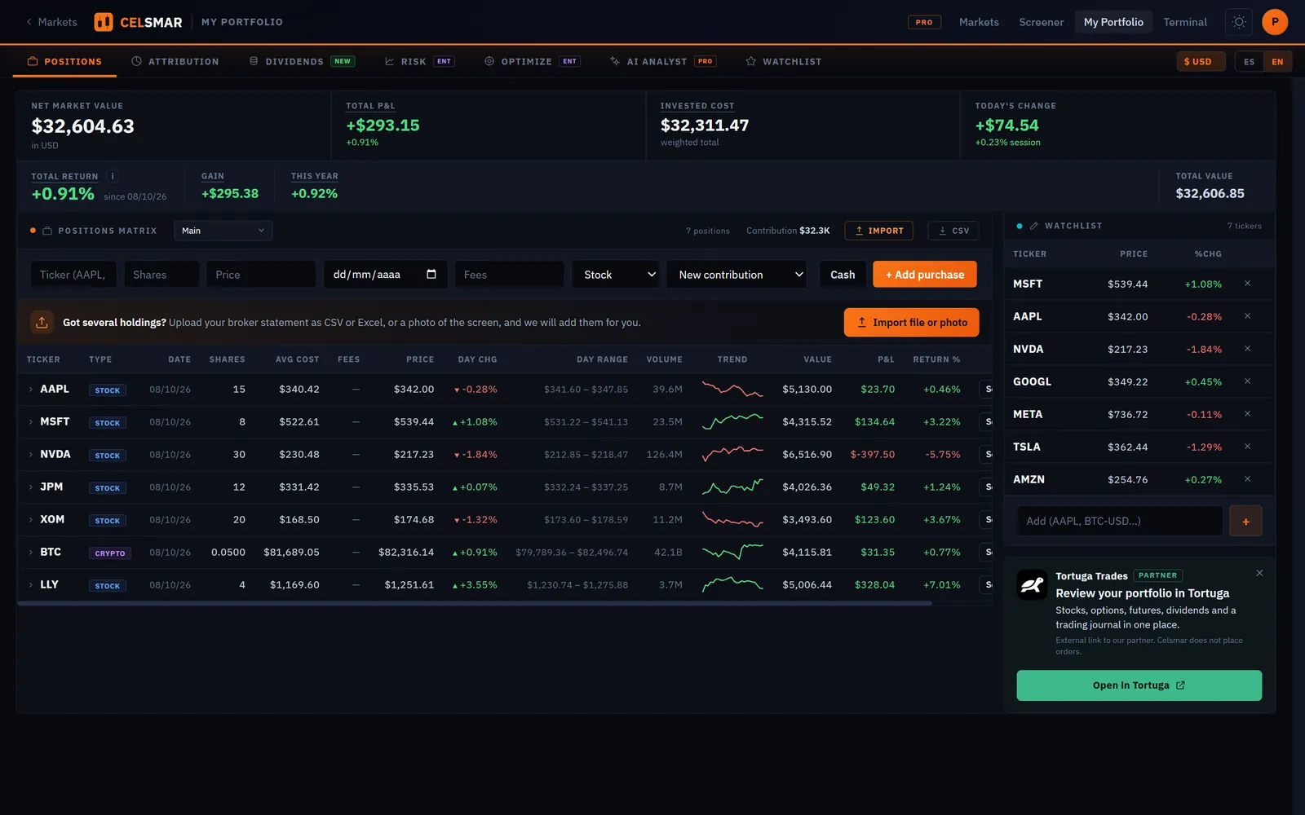Viewport: 1305px width, 815px height.
Task: Dismiss the Tortuga Trades partner card
Action: pyautogui.click(x=1259, y=573)
